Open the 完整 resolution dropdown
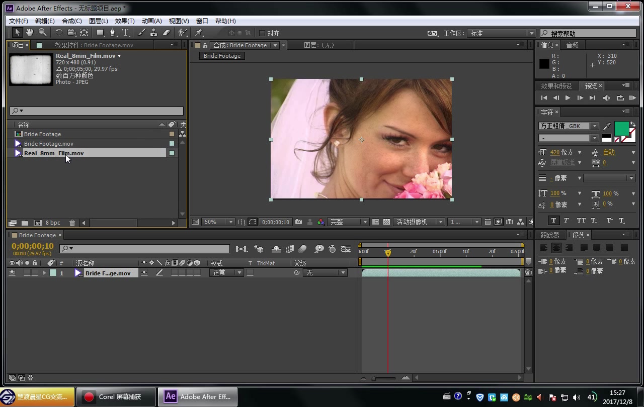This screenshot has height=407, width=644. click(x=348, y=222)
